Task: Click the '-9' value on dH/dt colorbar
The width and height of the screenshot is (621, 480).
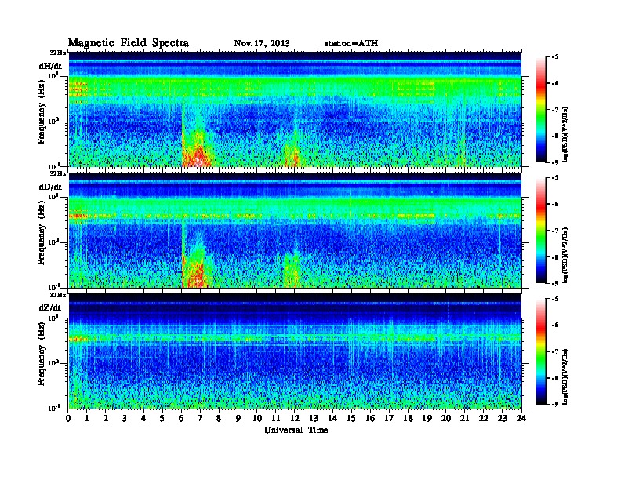Action: click(x=555, y=162)
